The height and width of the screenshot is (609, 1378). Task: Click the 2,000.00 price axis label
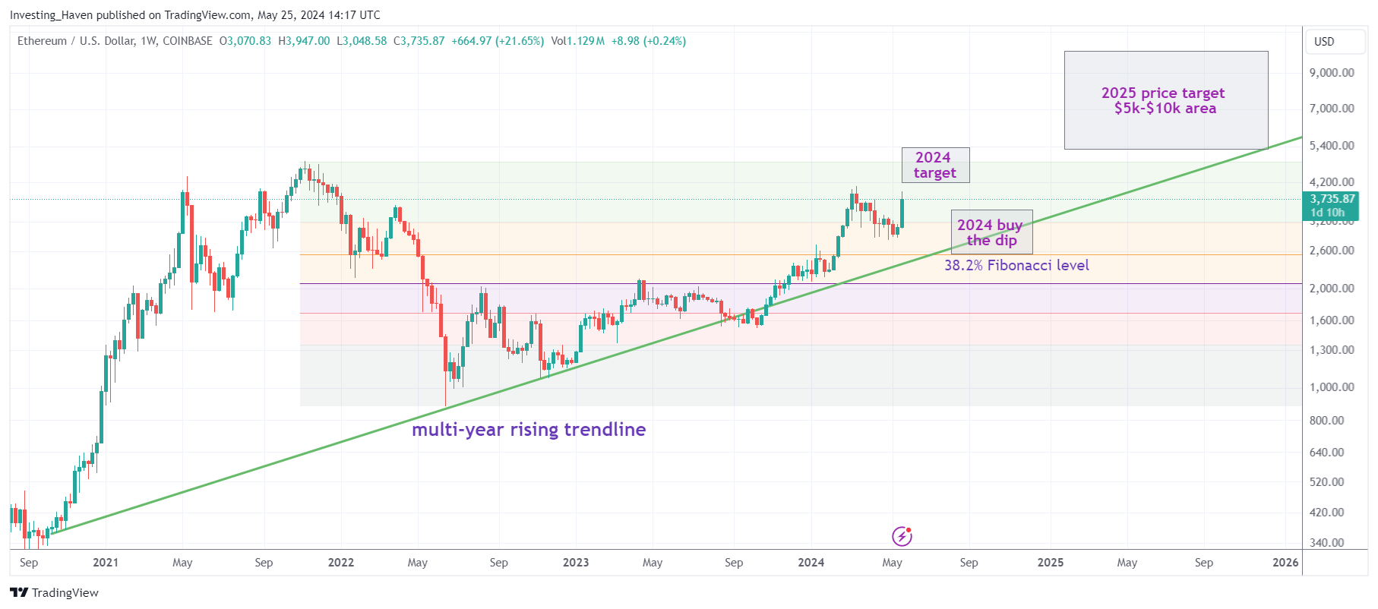[1332, 289]
